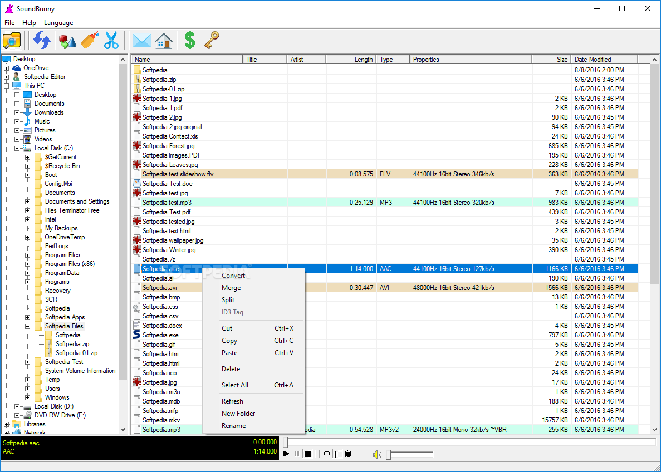
Task: Click the OneDrive cloud icon in tree
Action: pos(17,68)
